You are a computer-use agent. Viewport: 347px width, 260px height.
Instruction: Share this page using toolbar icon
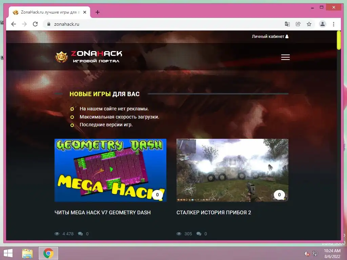point(298,24)
